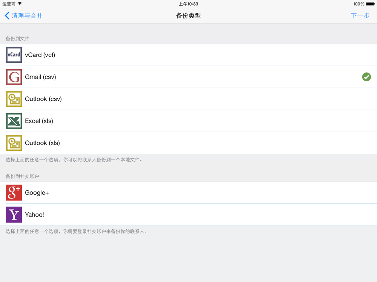Tap the vCard file icon
The height and width of the screenshot is (282, 377).
(14, 55)
